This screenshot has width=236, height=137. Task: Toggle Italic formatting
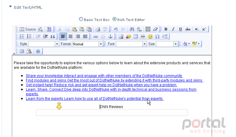[173, 29]
